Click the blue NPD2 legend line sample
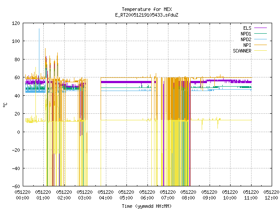 pyautogui.click(x=261, y=39)
